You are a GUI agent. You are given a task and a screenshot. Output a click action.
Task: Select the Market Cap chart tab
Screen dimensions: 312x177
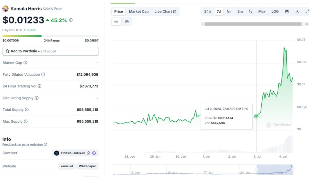point(139,11)
